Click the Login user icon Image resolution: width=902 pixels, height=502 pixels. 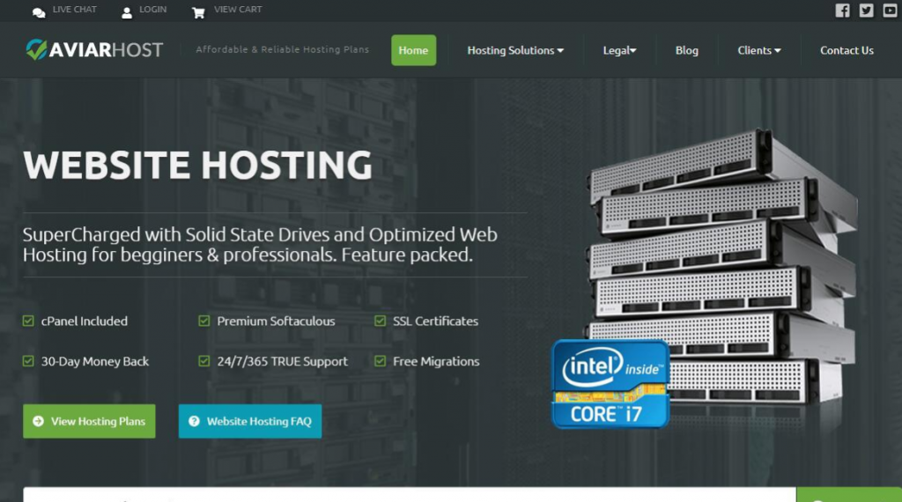coord(127,12)
